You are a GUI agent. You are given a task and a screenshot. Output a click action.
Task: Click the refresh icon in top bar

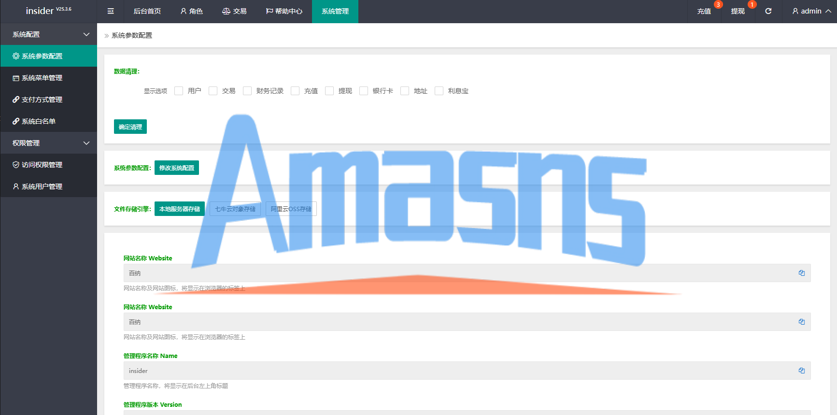(x=768, y=11)
